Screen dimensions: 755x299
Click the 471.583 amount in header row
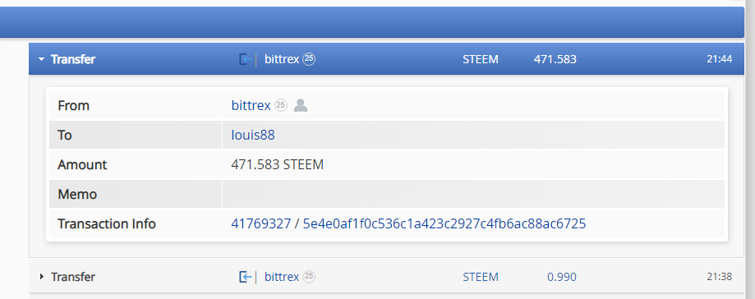point(555,59)
